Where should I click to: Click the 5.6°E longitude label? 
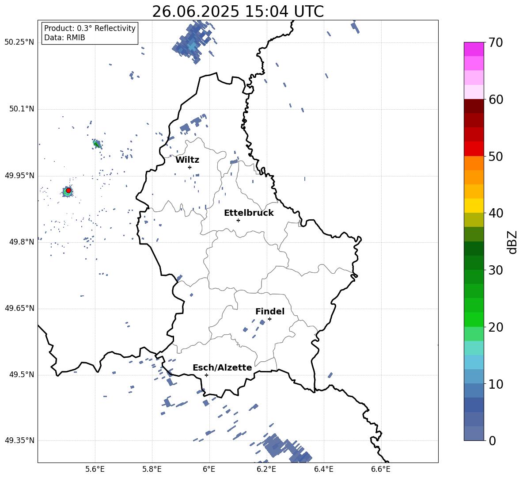95,469
